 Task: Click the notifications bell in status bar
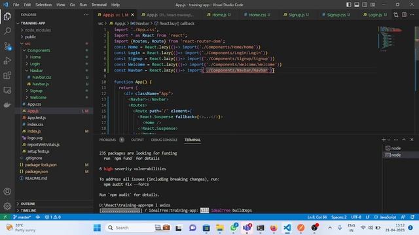coord(412,217)
